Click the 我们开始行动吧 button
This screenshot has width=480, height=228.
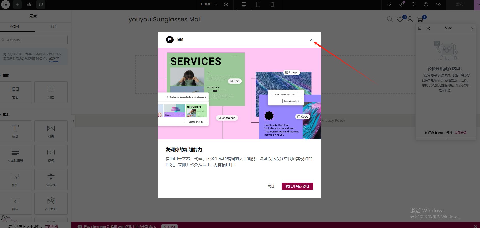point(297,186)
